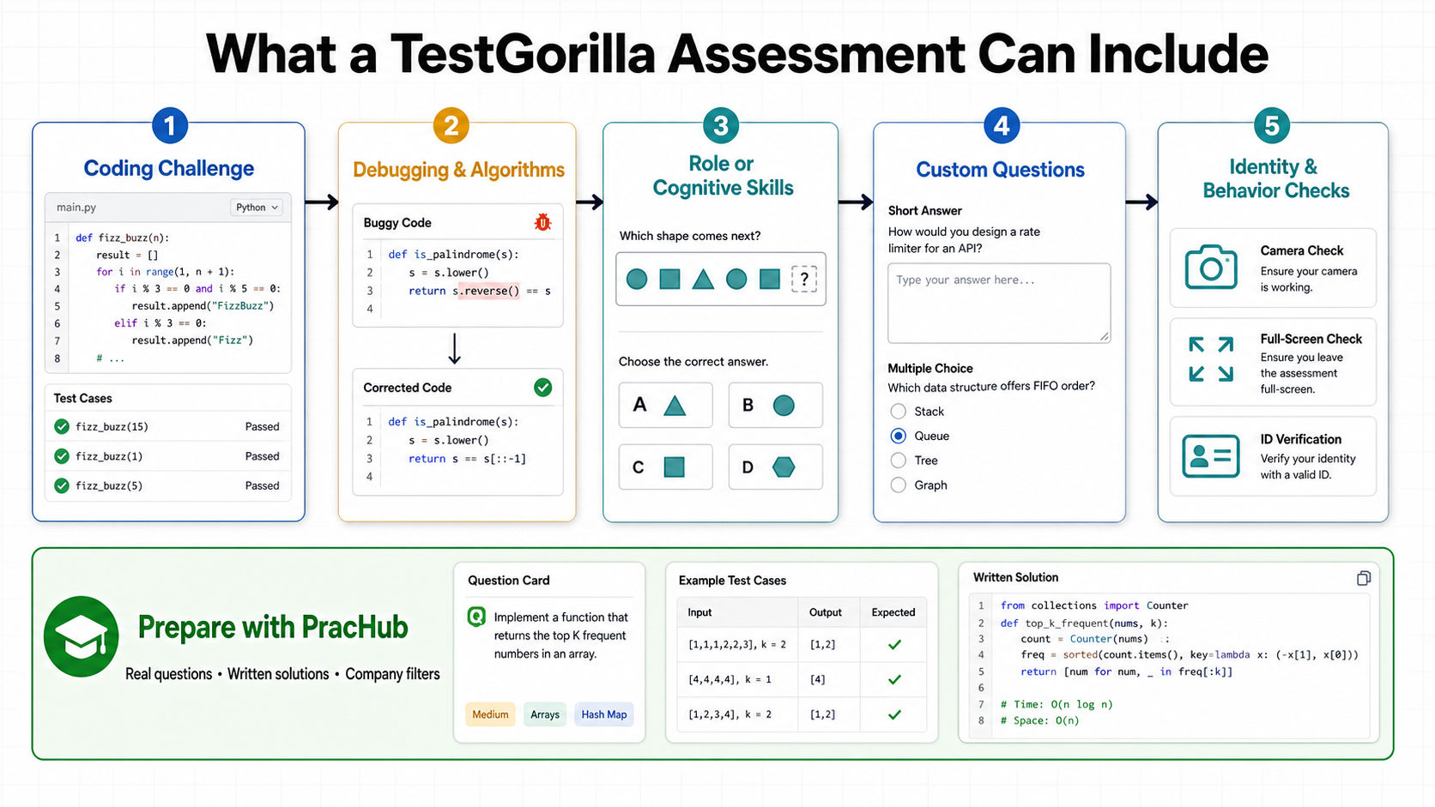Viewport: 1435px width, 807px height.
Task: Click the checkmark for [1,1,1,2,2,3], k = 2
Action: pyautogui.click(x=894, y=644)
